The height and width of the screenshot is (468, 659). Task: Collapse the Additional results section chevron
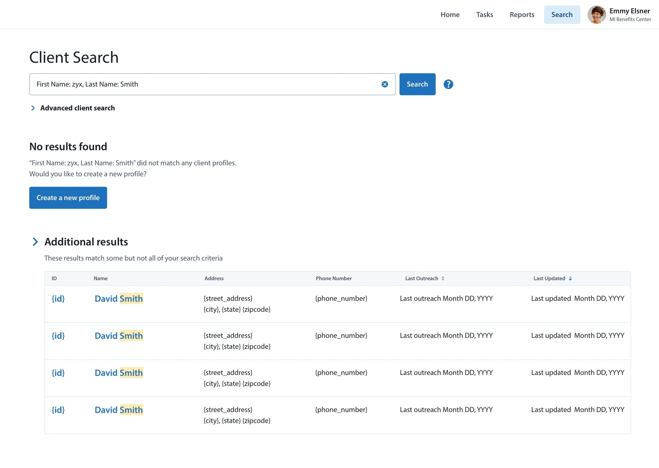tap(35, 242)
